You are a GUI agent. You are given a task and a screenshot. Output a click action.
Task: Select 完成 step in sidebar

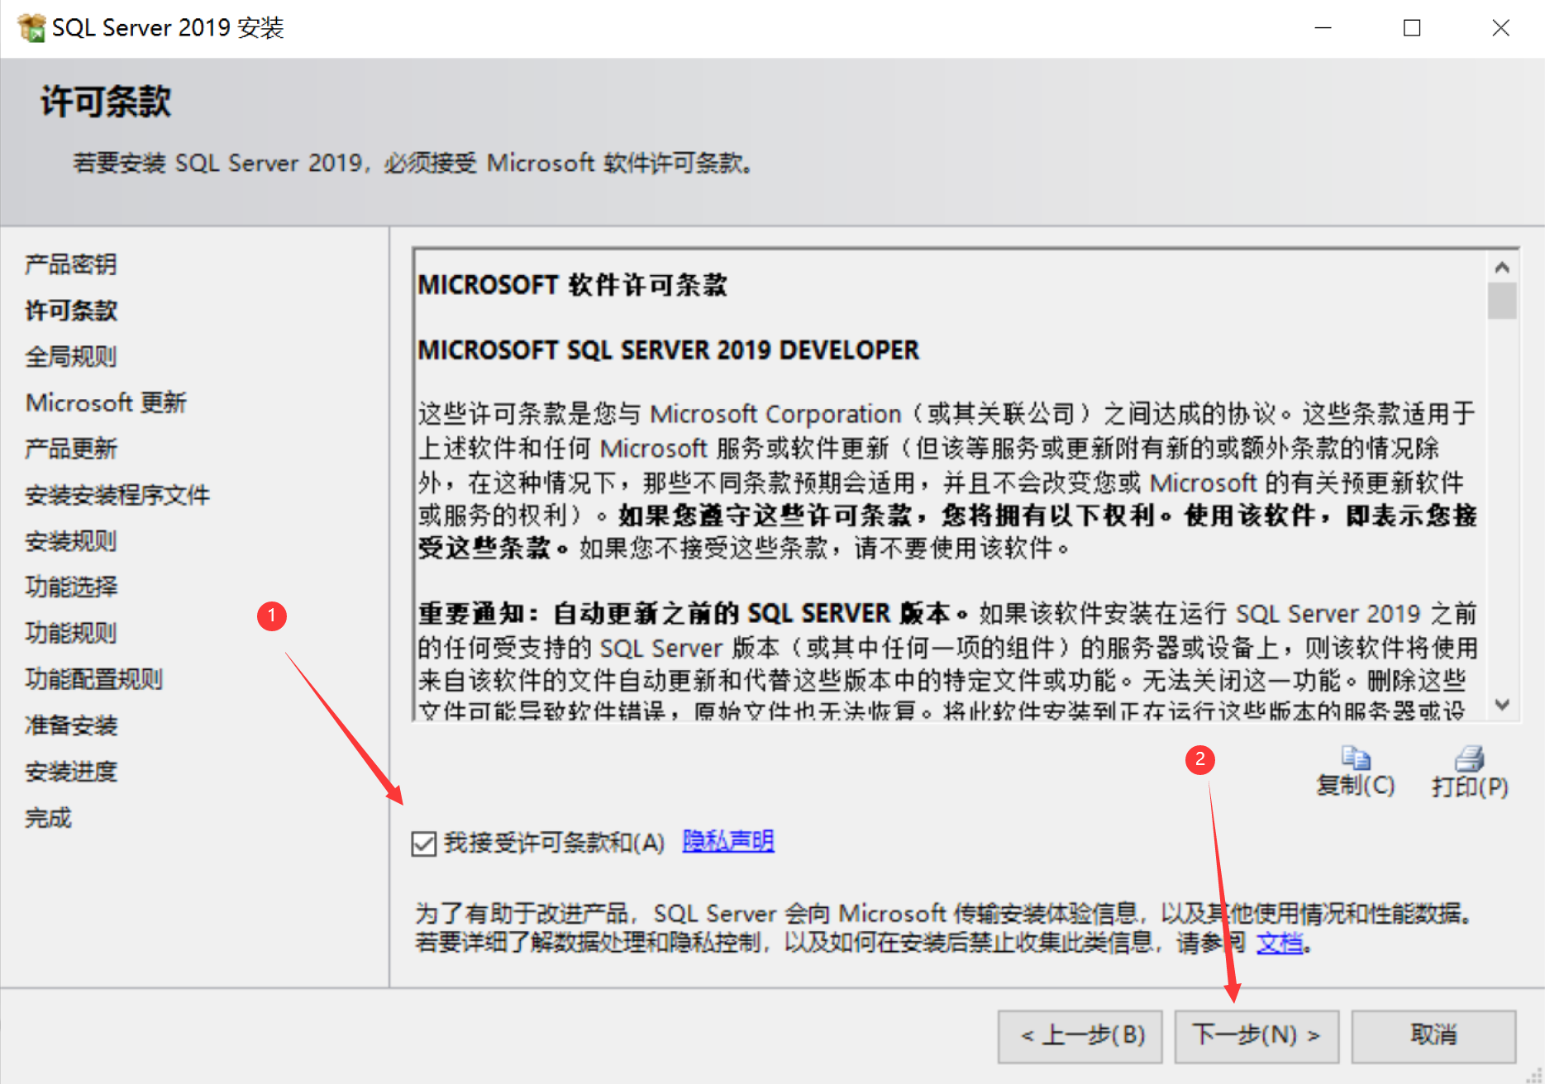(x=48, y=818)
